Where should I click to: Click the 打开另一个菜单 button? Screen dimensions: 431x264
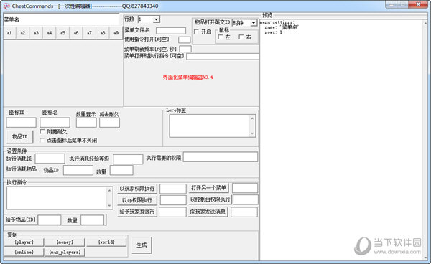tap(208, 188)
